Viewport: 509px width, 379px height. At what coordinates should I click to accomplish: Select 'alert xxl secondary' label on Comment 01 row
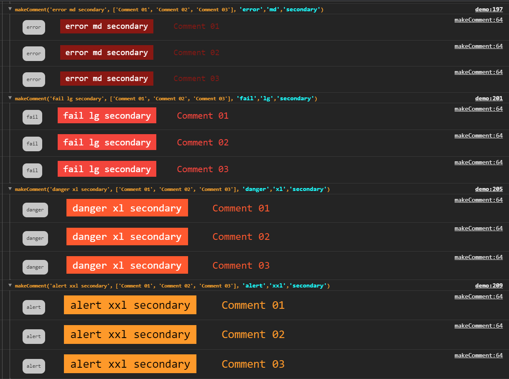click(130, 305)
